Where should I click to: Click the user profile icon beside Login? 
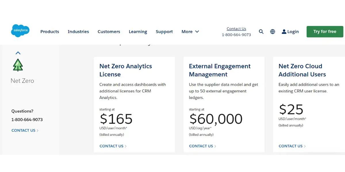pyautogui.click(x=284, y=32)
